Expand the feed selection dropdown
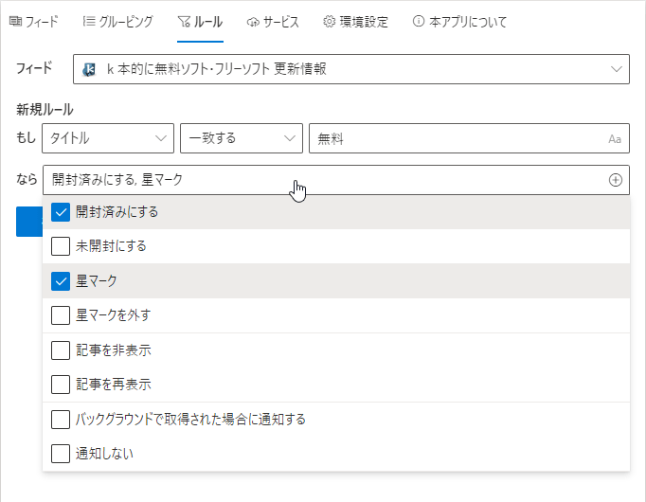The height and width of the screenshot is (502, 646). tap(351, 69)
